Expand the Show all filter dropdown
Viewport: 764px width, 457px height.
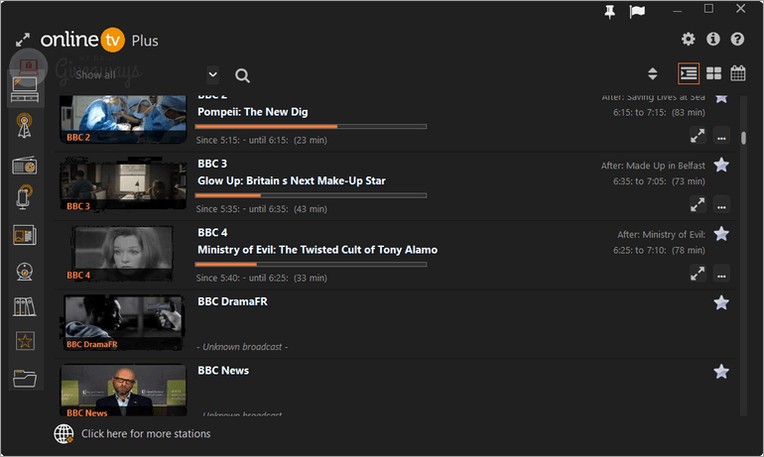click(x=212, y=74)
